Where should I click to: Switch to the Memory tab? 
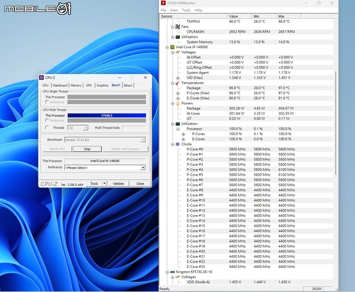click(x=76, y=85)
